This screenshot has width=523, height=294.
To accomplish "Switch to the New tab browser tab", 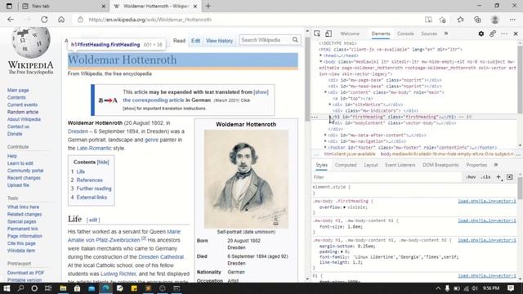I will point(63,6).
